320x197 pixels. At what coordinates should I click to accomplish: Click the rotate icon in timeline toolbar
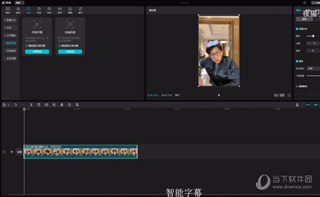[x=69, y=105]
